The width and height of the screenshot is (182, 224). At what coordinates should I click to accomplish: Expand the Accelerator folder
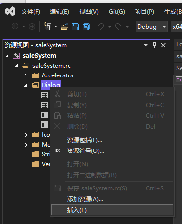point(26,75)
